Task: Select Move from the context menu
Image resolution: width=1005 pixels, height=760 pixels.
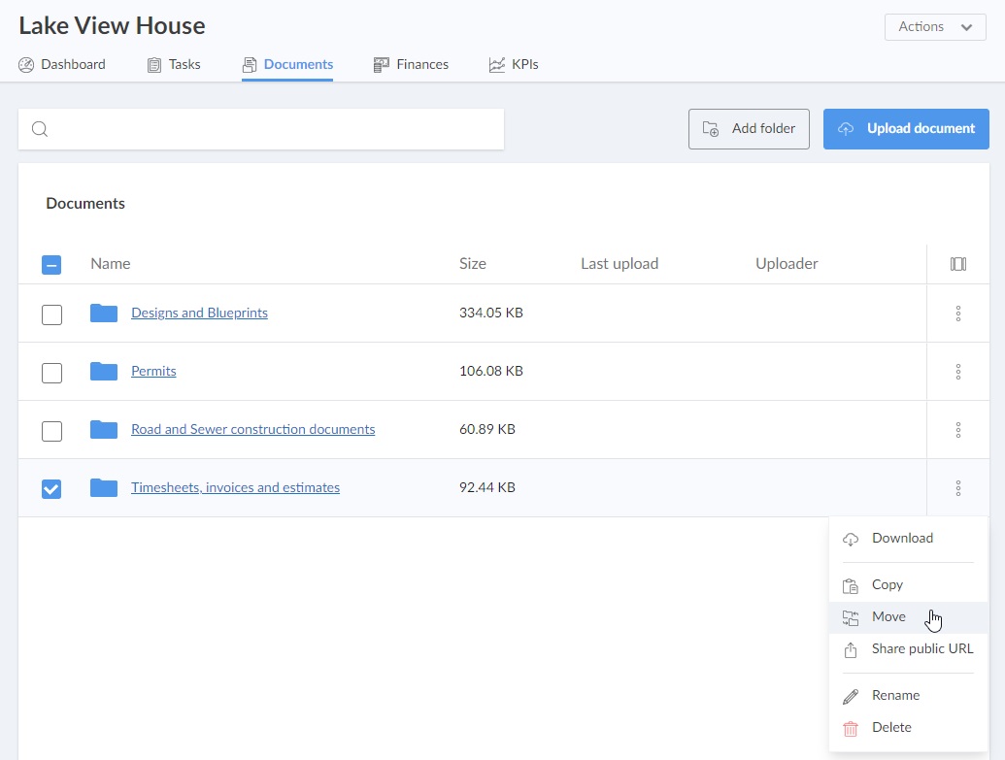Action: (x=888, y=617)
